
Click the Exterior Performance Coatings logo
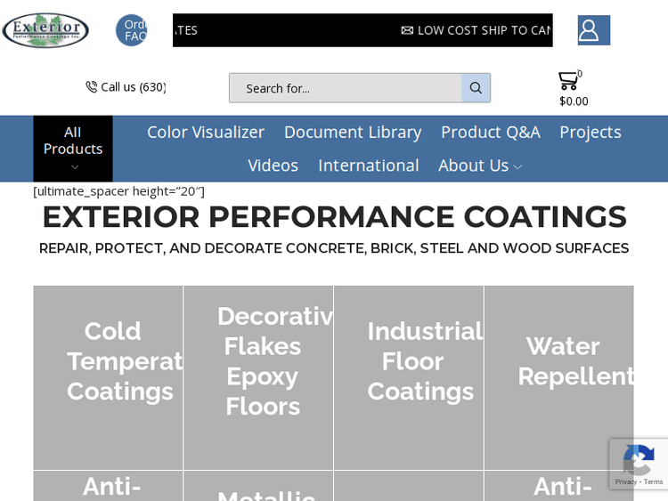(x=45, y=30)
